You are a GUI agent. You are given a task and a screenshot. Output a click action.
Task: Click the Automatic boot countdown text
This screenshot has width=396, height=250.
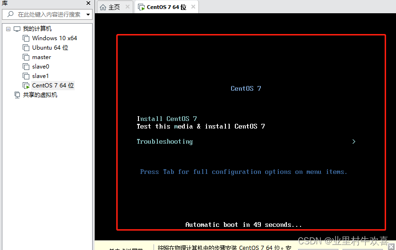point(243,225)
